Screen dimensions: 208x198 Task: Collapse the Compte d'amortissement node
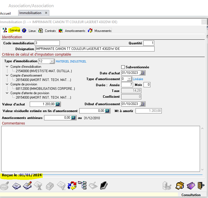(x=7, y=75)
